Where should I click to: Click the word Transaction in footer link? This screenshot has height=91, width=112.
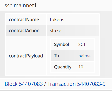point(62,84)
